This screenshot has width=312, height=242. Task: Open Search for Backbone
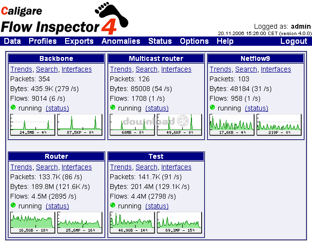[47, 69]
